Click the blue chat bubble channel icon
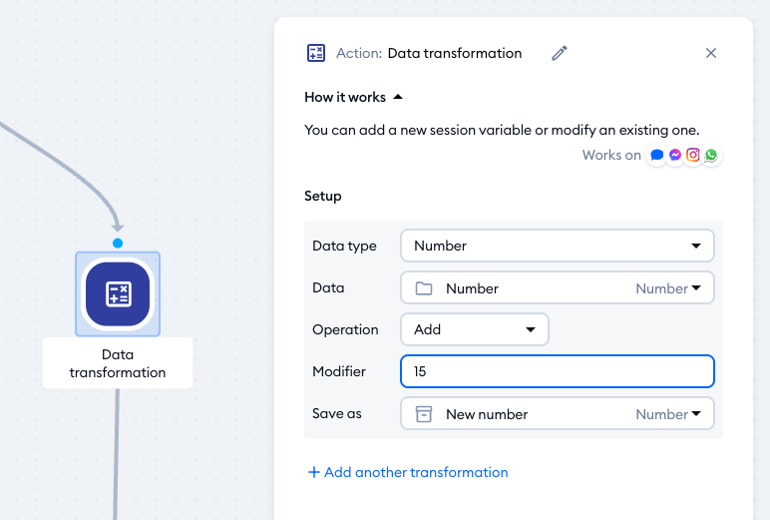The width and height of the screenshot is (770, 520). click(657, 156)
